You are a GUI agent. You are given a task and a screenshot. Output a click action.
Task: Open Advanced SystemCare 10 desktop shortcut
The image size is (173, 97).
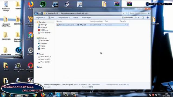18,52
